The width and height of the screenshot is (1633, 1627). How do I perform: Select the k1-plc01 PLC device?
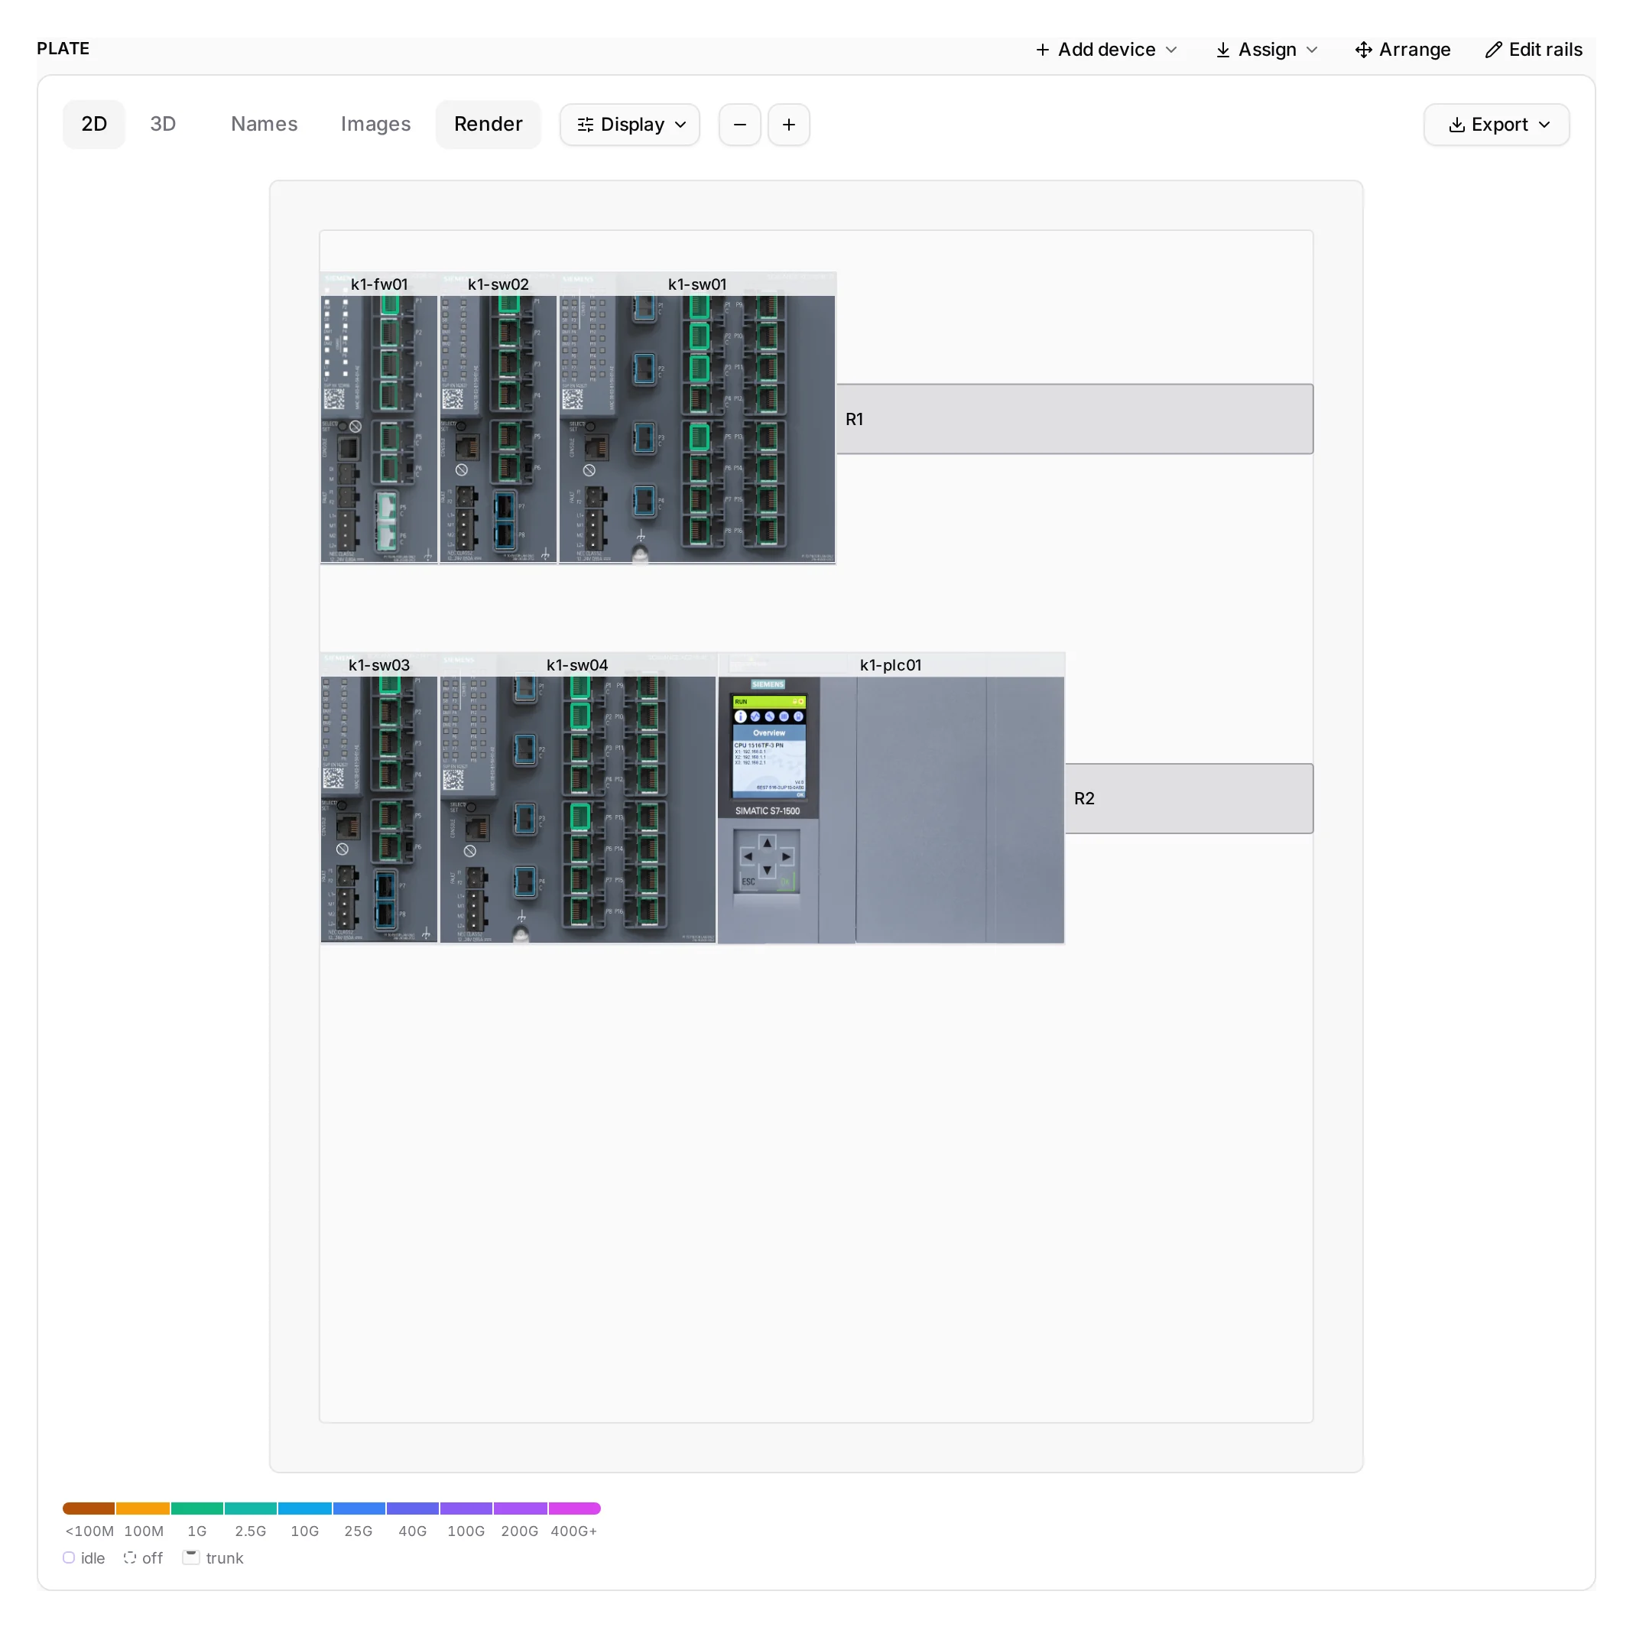[x=891, y=799]
